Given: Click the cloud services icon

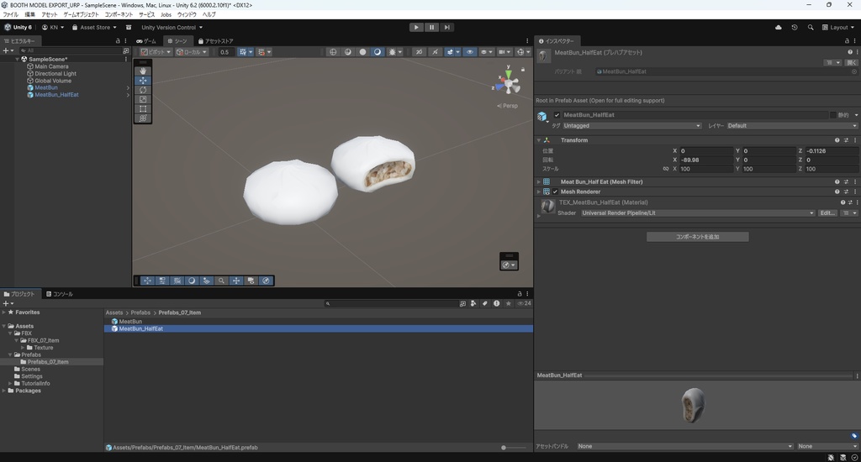Looking at the screenshot, I should 778,27.
